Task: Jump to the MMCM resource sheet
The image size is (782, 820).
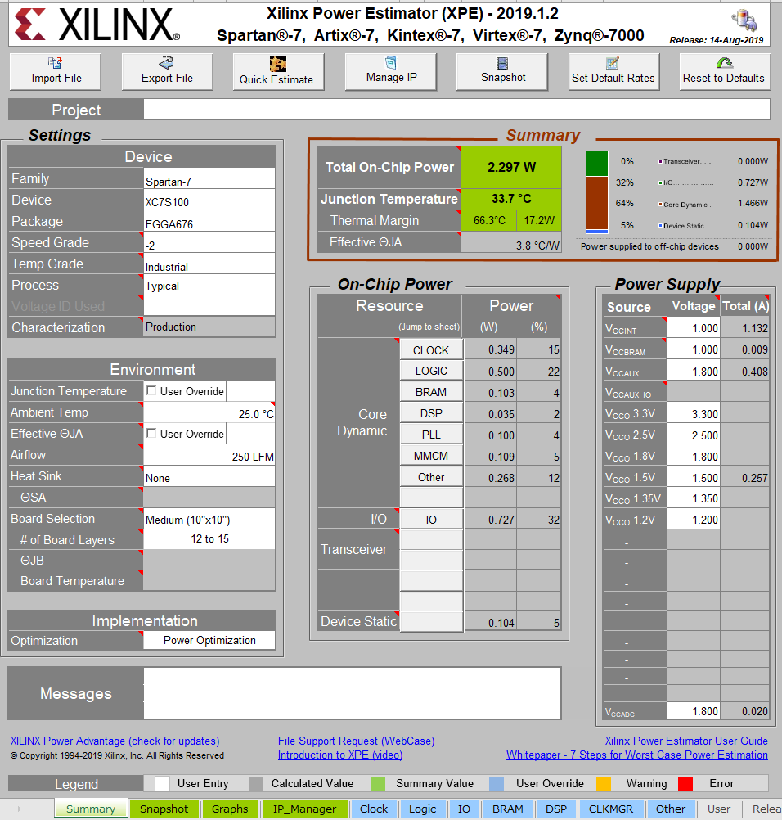Action: click(431, 456)
